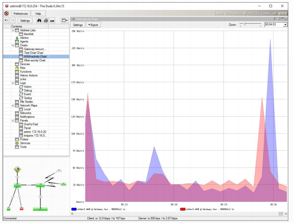The image size is (293, 223).
Task: Collapse the Panels tree node
Action: pos(12,121)
